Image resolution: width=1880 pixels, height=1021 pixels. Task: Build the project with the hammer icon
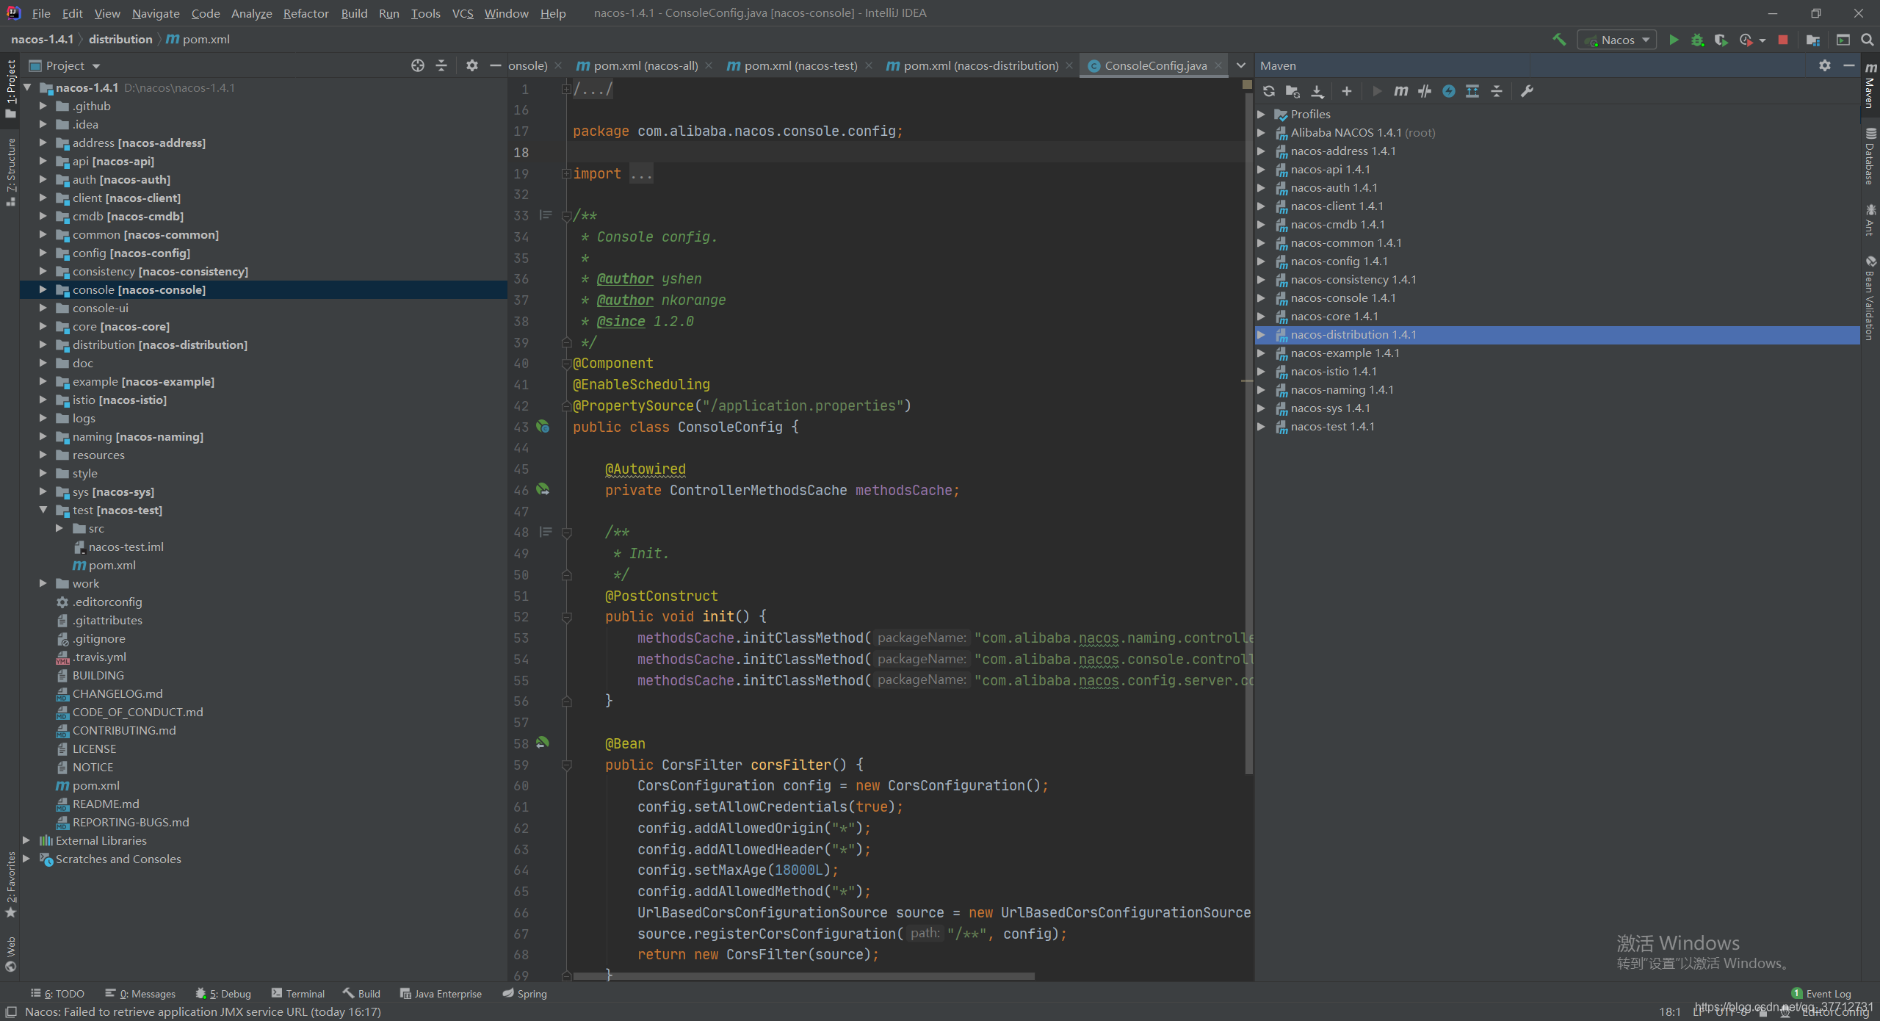coord(1559,40)
